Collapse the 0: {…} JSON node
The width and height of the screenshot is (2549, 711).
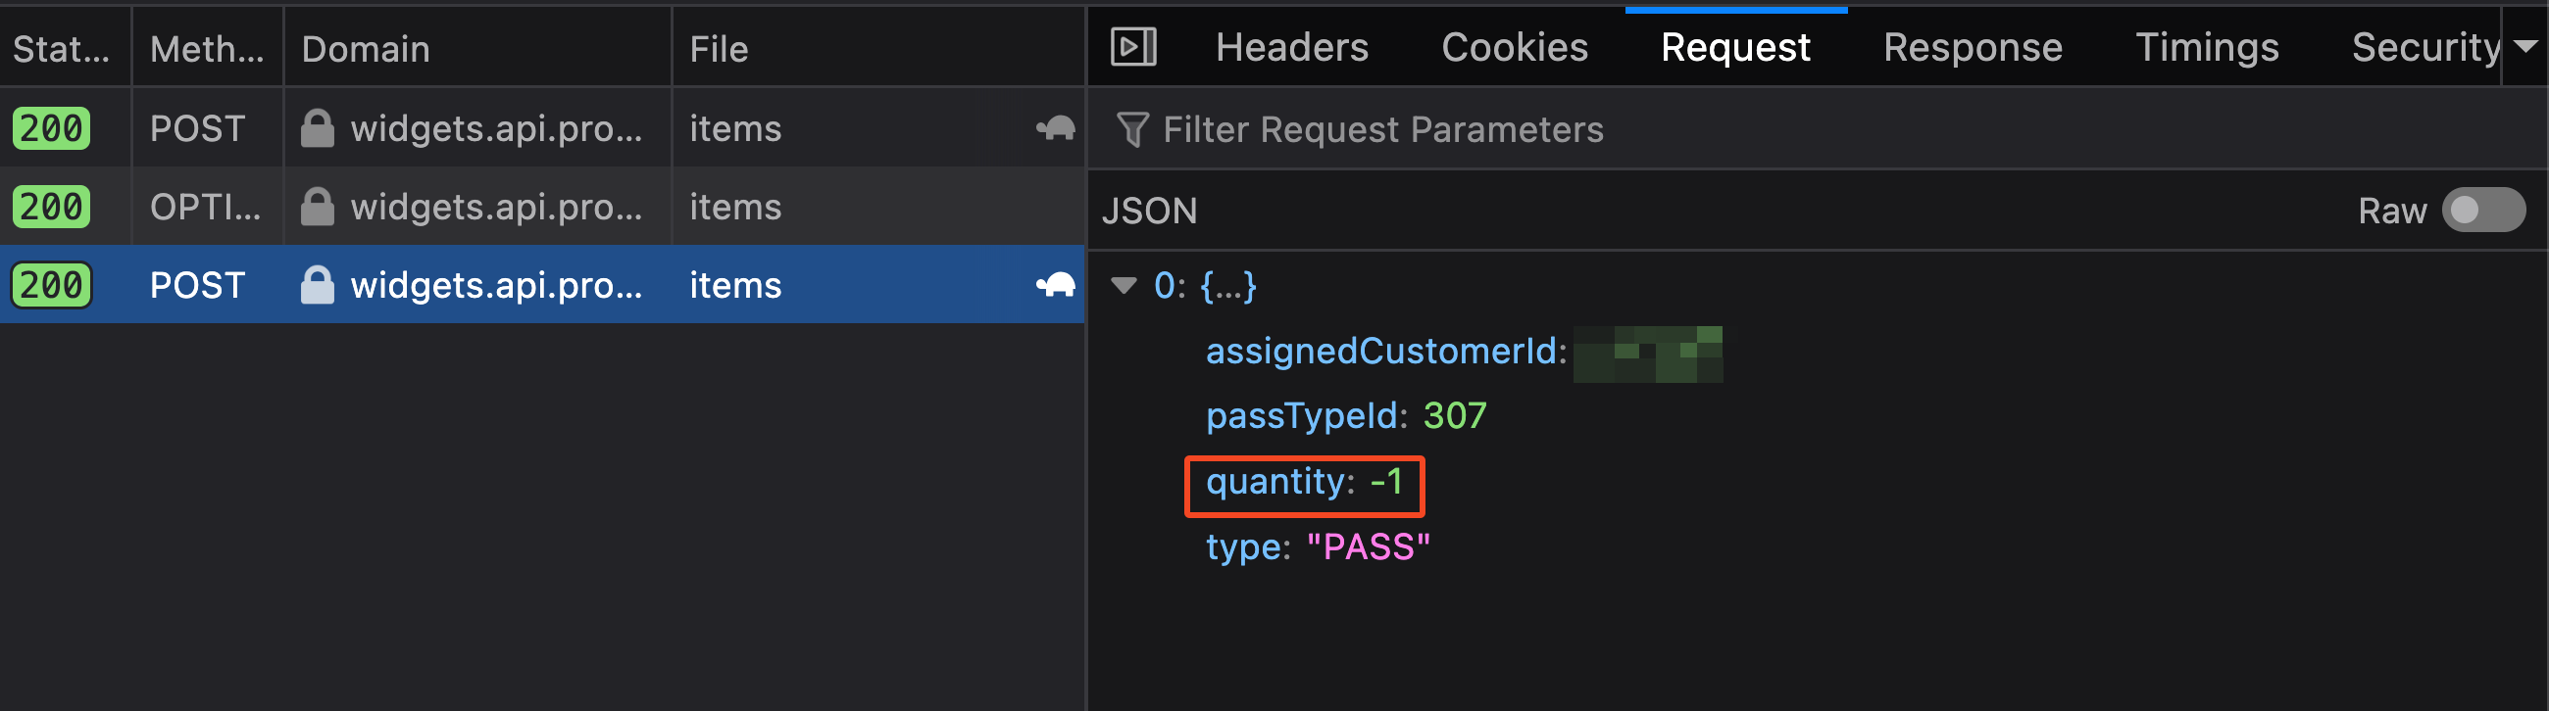click(x=1125, y=286)
